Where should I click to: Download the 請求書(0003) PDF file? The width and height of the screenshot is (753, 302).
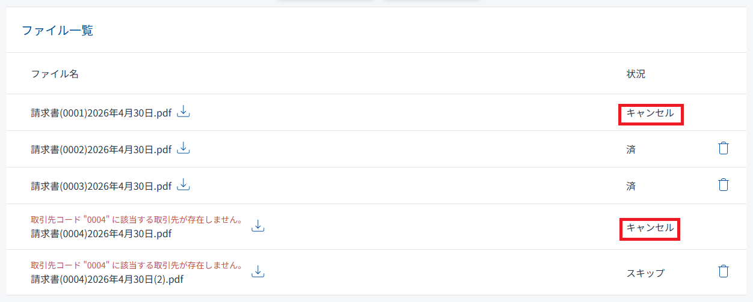click(x=183, y=185)
